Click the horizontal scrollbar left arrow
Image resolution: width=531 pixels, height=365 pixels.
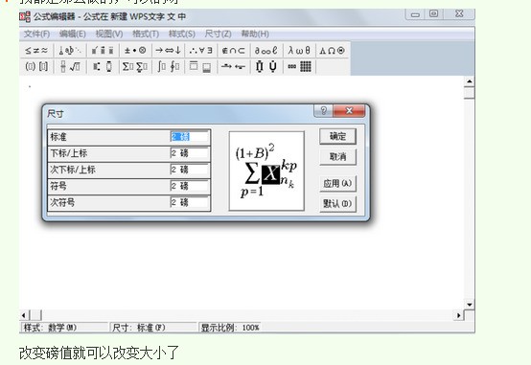(24, 315)
